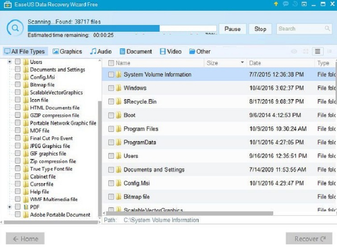Click the JPEG Graphics file folder icon
Image resolution: width=337 pixels, height=247 pixels.
(26, 146)
